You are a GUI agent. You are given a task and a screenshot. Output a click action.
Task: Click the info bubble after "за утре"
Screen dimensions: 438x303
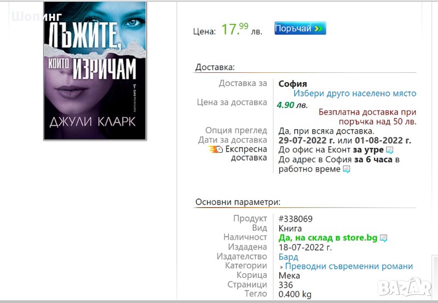pyautogui.click(x=389, y=150)
